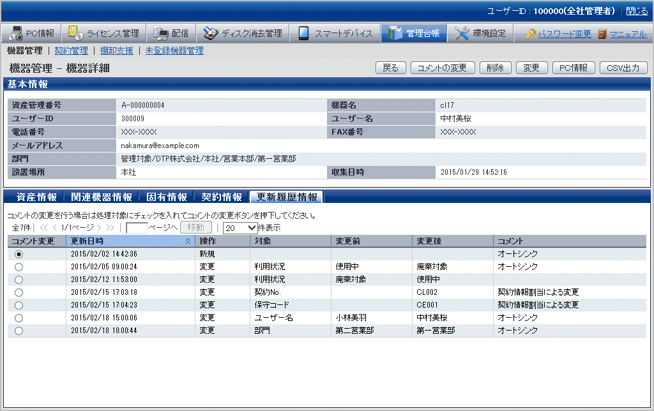
Task: Click the ライセンス管理 icon
Action: (x=75, y=34)
